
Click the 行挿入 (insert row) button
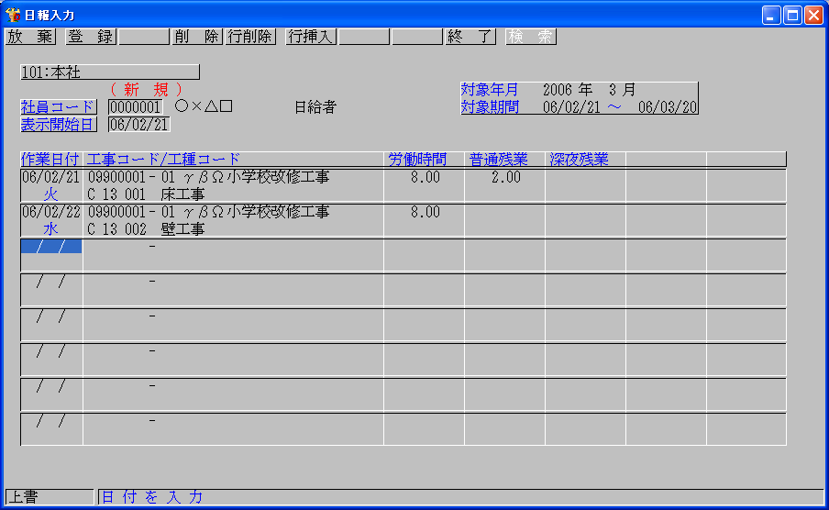click(x=311, y=37)
